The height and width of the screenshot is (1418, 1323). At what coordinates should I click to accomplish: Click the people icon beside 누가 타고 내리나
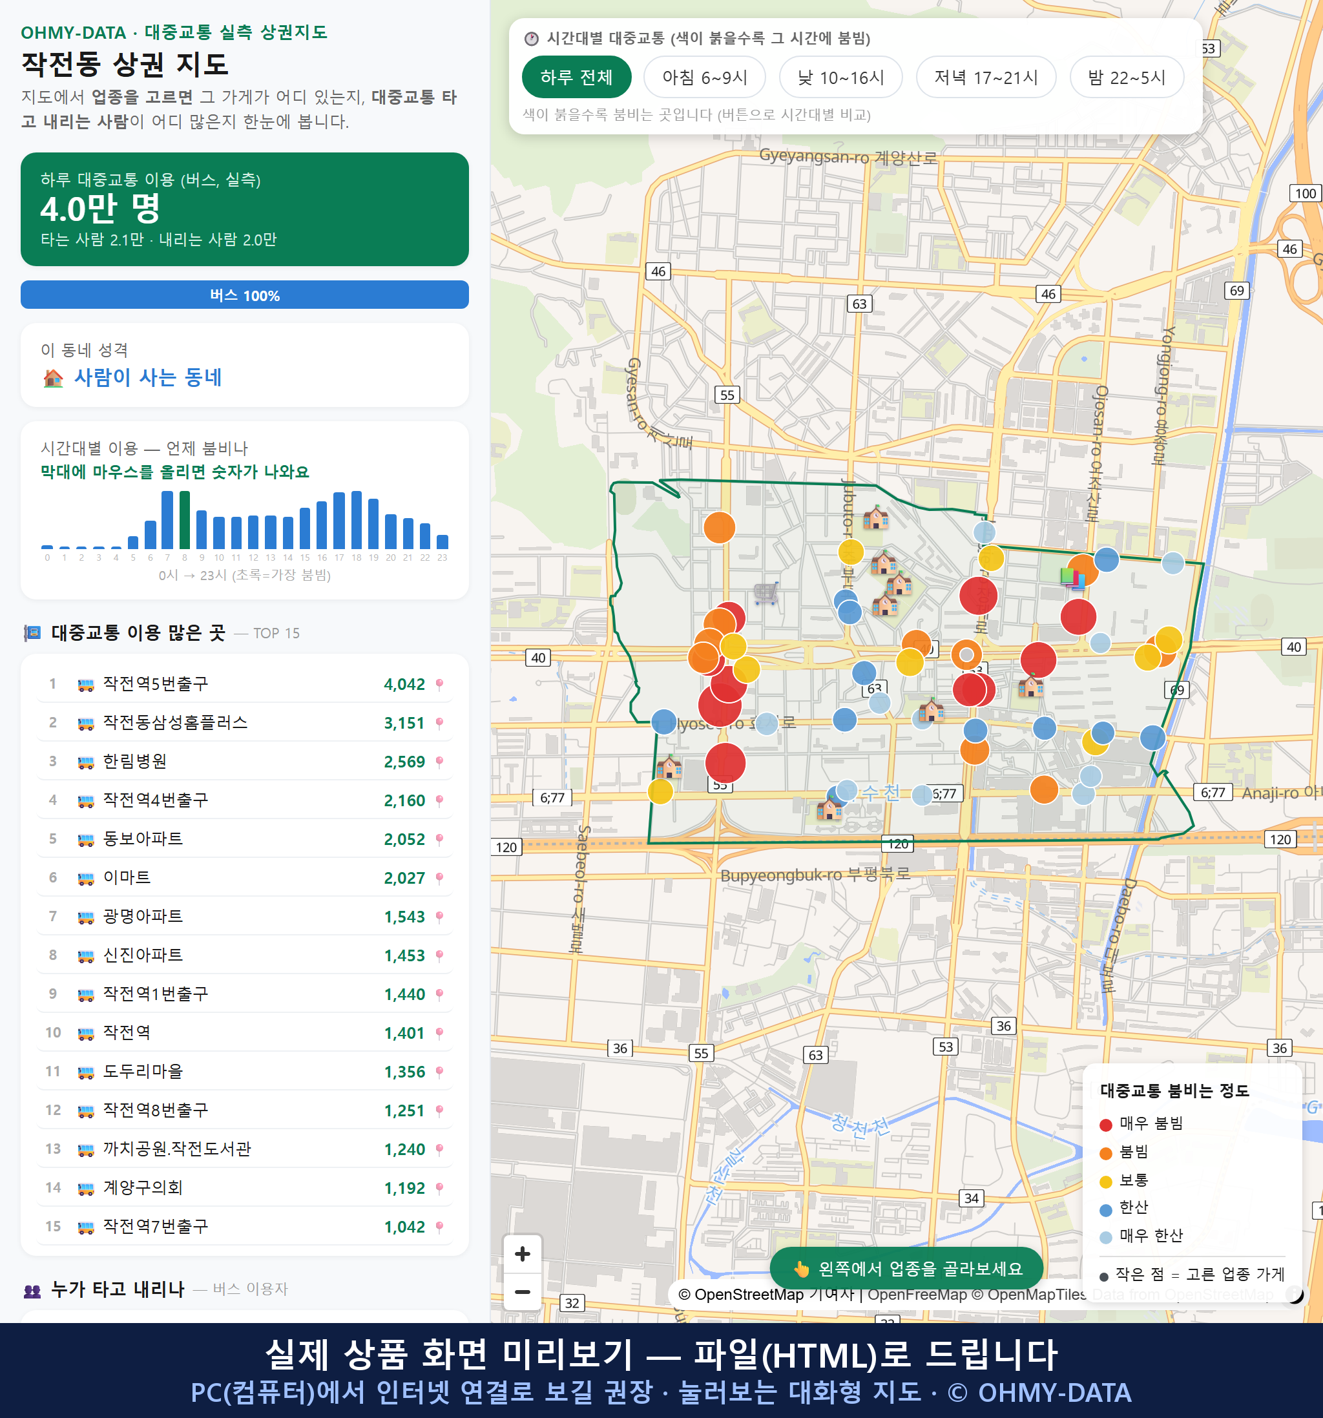point(32,1289)
